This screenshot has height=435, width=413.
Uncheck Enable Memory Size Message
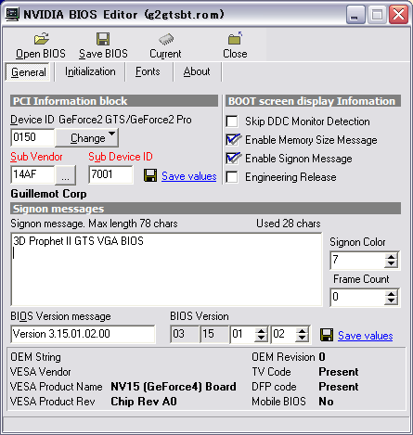click(232, 140)
